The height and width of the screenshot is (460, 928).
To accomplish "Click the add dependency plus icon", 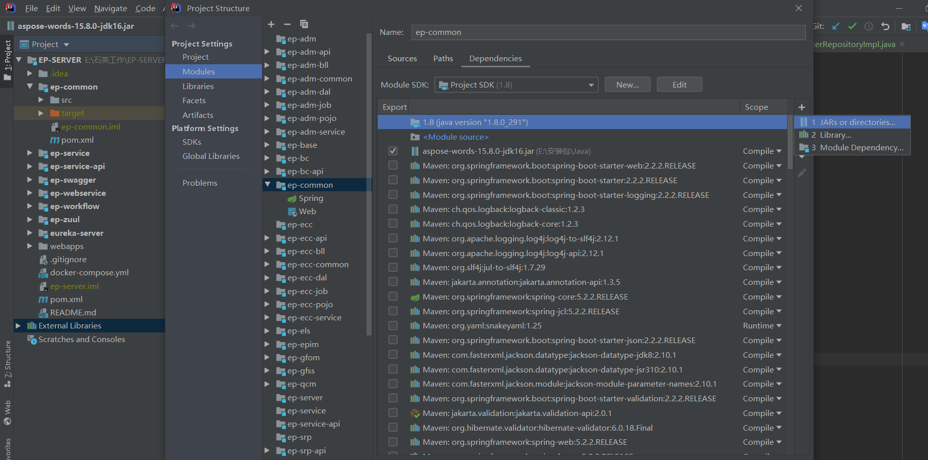I will pyautogui.click(x=802, y=107).
